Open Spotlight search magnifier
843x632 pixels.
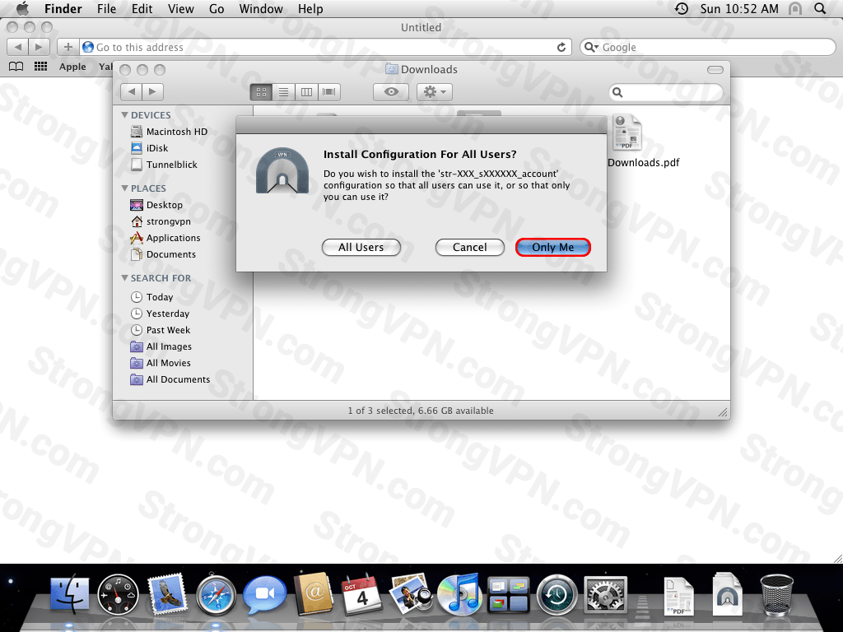(x=820, y=8)
